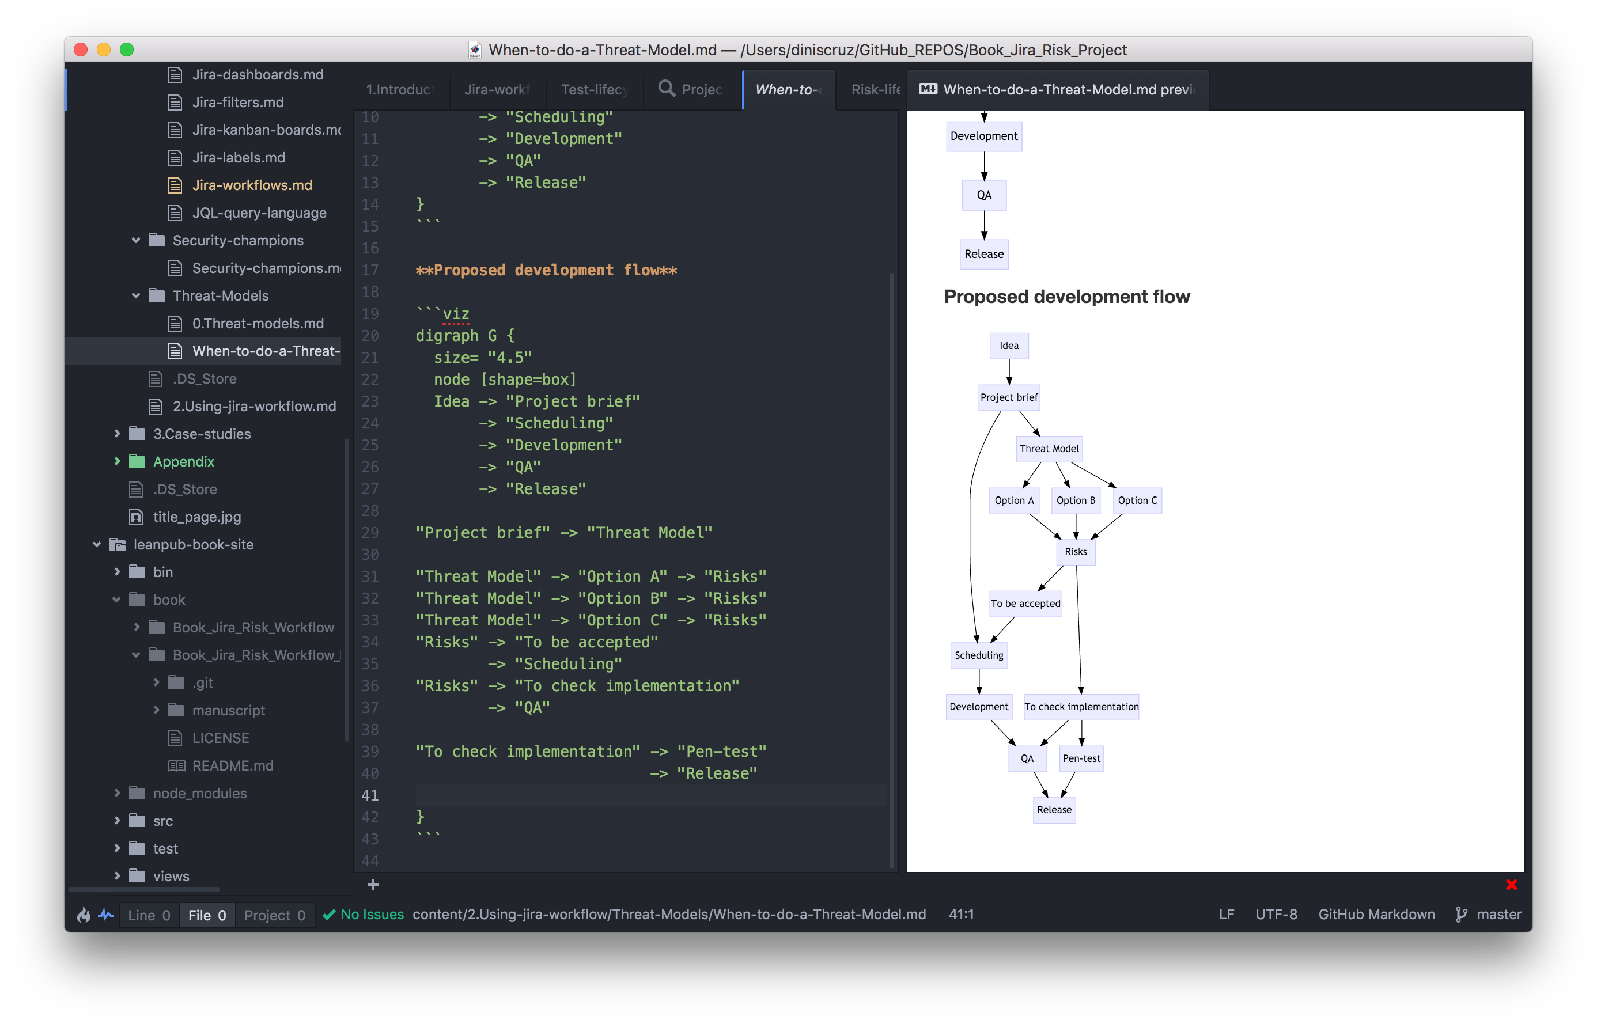Open the GitHub Markdown grammar selector
Screen dimensions: 1597x1024
point(1376,915)
